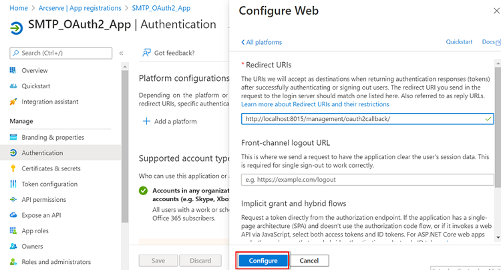Screen dimensions: 501x270
Task: Click the Certificates & secrets key icon
Action: pos(13,168)
